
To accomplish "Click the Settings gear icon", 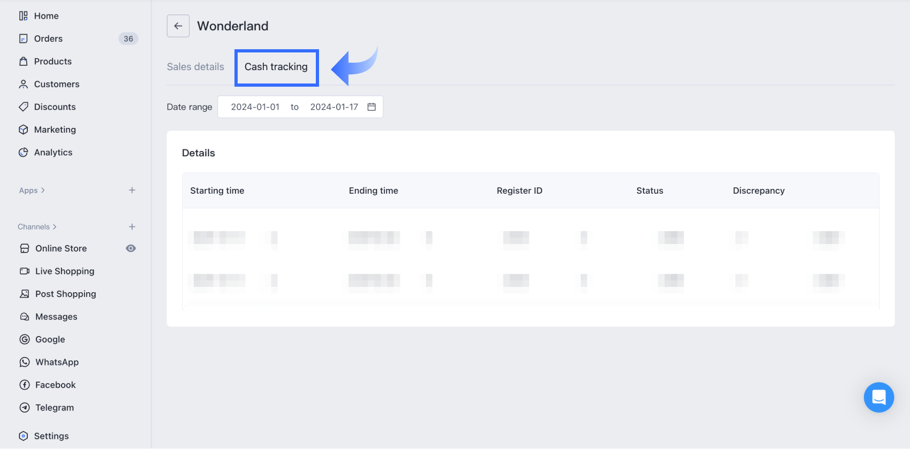I will click(x=24, y=436).
